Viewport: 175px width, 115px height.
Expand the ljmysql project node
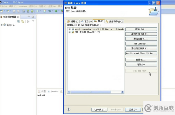pyautogui.click(x=2, y=25)
